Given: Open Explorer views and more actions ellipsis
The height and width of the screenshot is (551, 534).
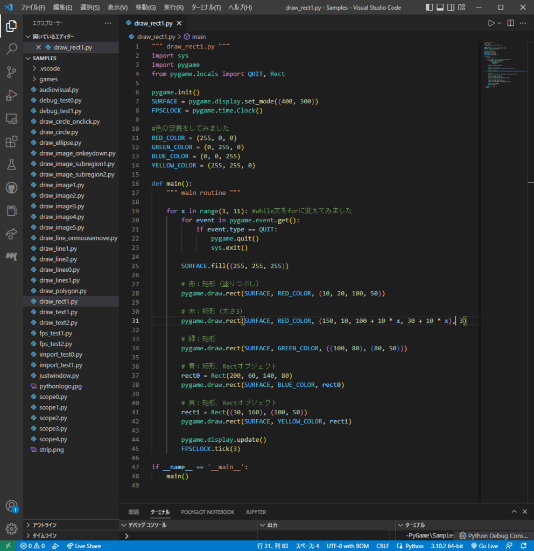Looking at the screenshot, I should [x=108, y=23].
